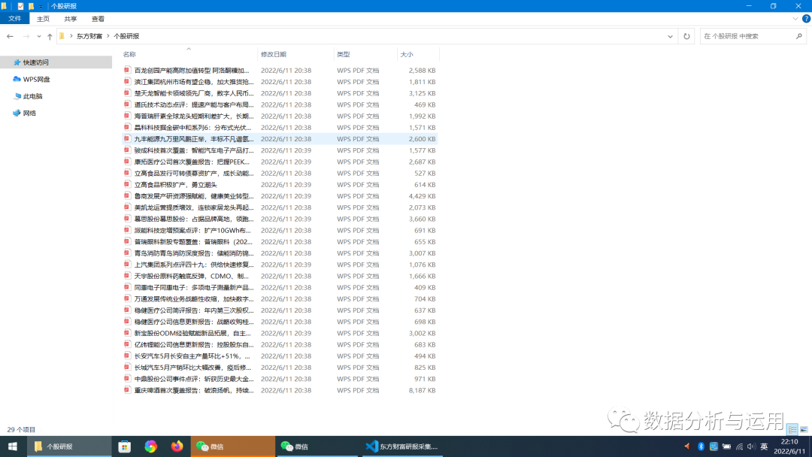This screenshot has width=812, height=457.
Task: Select 个股研报 in the address breadcrumb
Action: click(x=126, y=36)
